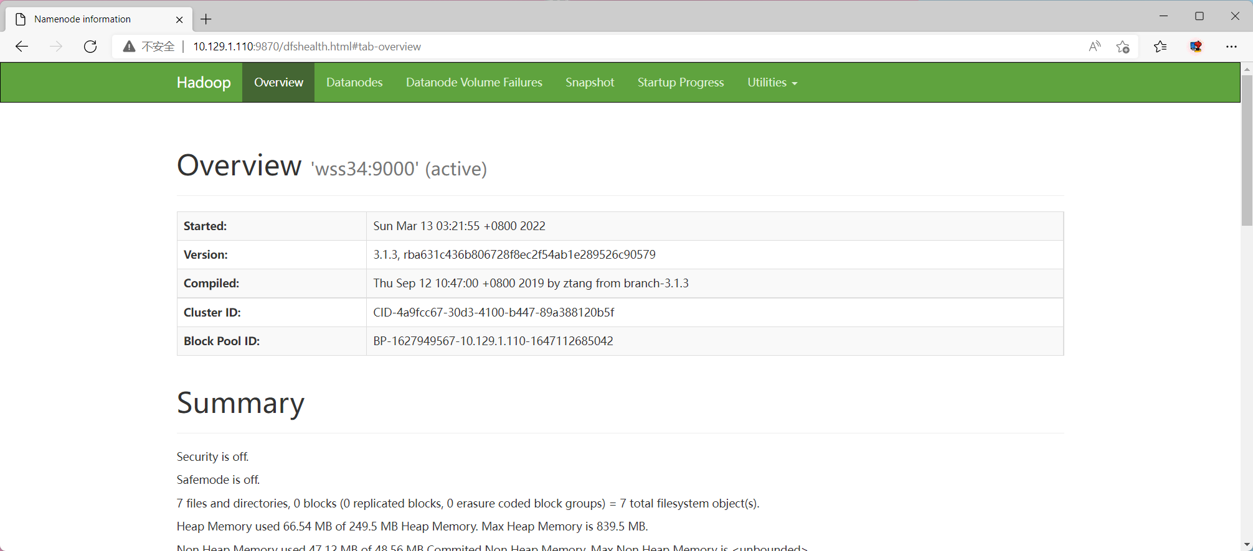Screen dimensions: 1253x551
Task: Click the 'Started:' label cell
Action: (x=272, y=226)
